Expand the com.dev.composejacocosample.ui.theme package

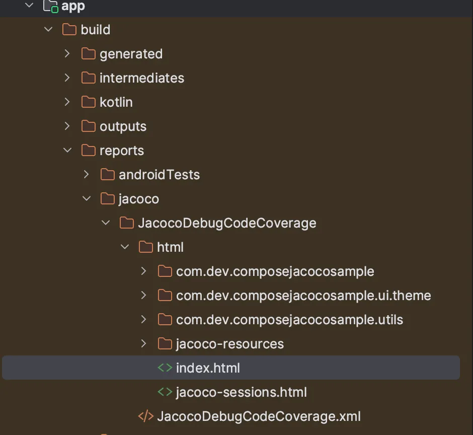[x=143, y=295]
